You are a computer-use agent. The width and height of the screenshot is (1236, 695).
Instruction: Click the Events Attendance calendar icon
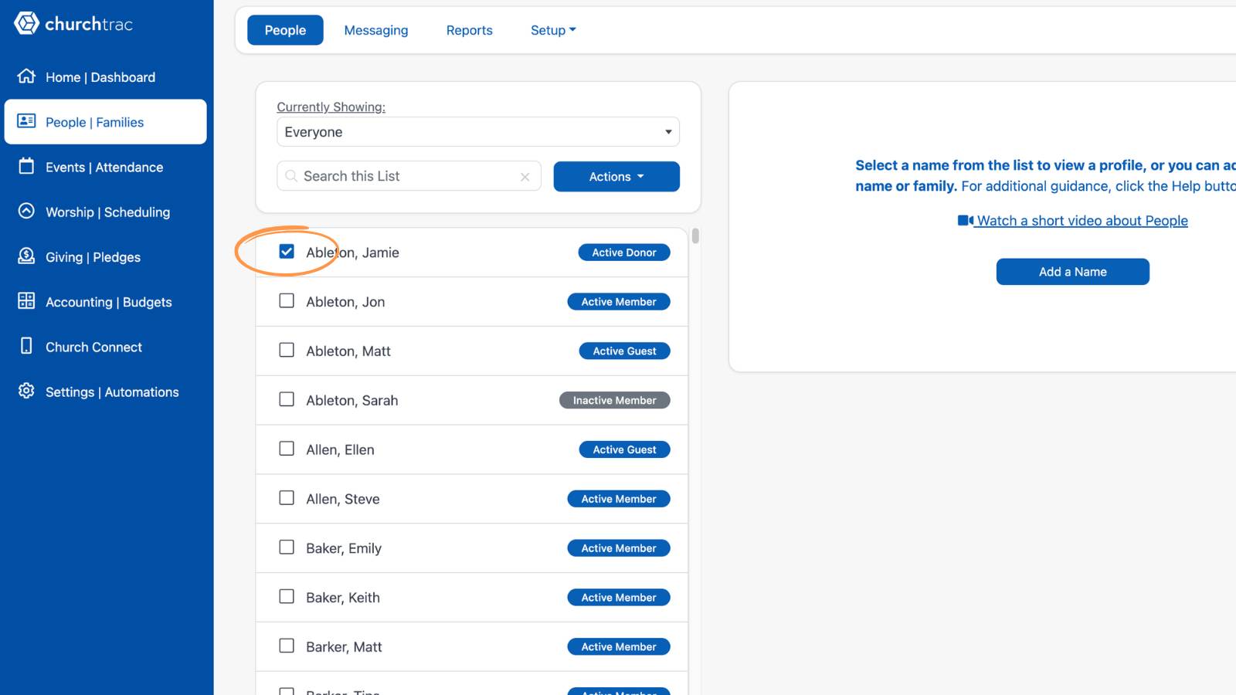coord(26,166)
